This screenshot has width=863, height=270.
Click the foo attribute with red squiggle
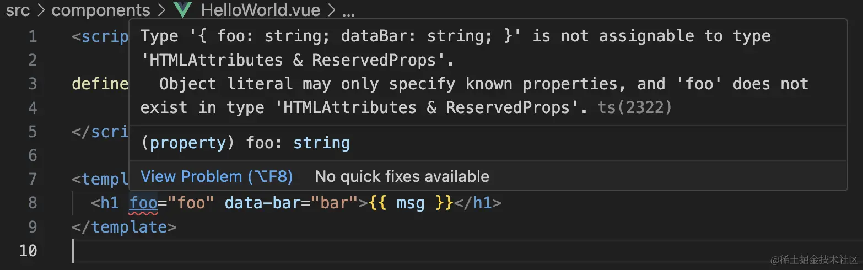[x=143, y=203]
